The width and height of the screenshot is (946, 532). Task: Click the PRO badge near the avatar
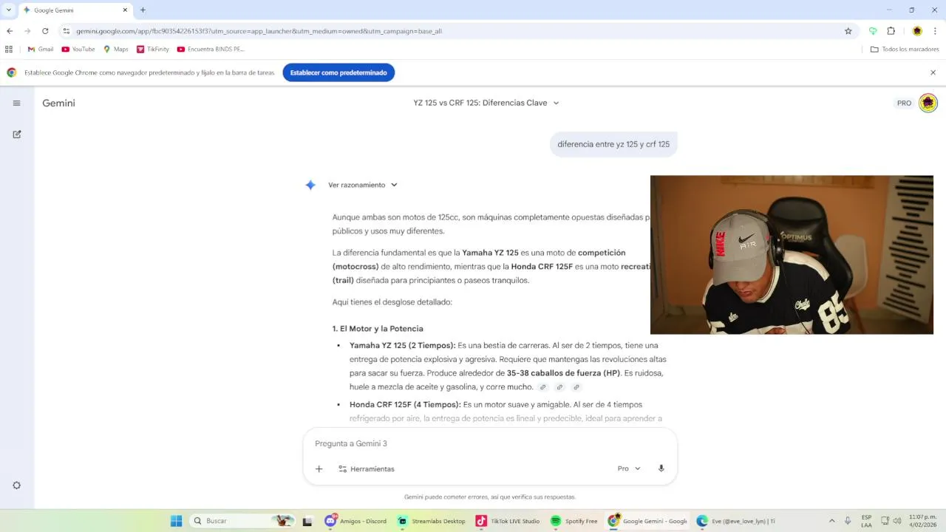click(904, 103)
